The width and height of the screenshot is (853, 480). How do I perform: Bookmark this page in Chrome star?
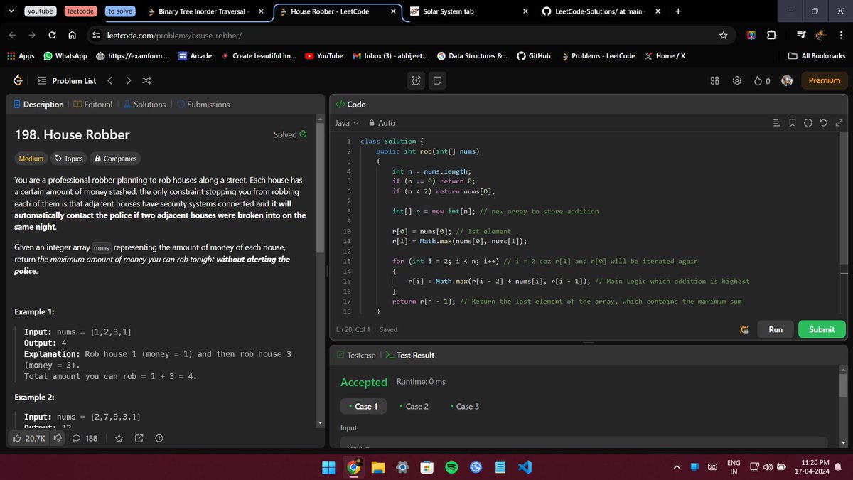(723, 36)
